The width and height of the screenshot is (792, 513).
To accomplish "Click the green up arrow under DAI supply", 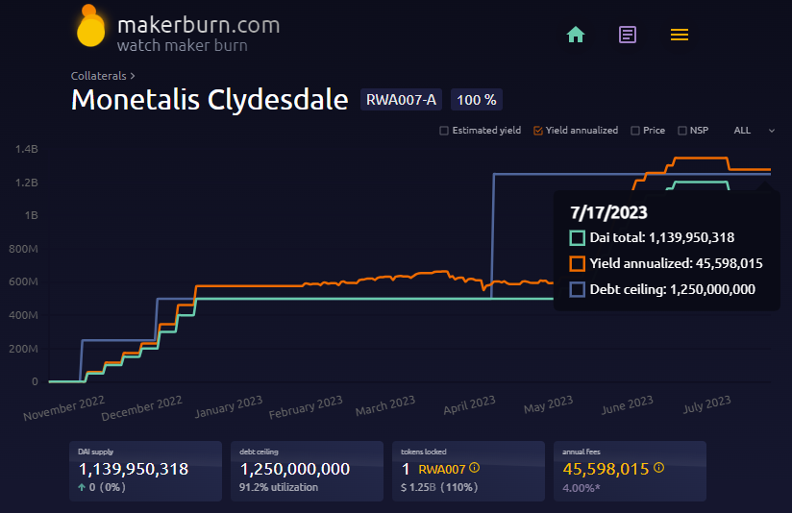I will [x=82, y=487].
